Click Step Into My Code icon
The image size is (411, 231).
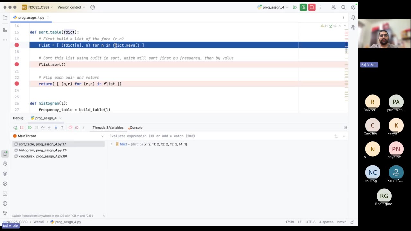pos(56,128)
